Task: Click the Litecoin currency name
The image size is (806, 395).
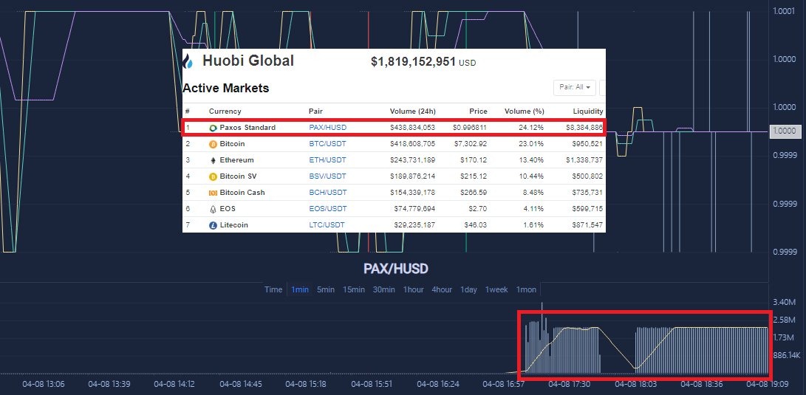Action: tap(233, 225)
